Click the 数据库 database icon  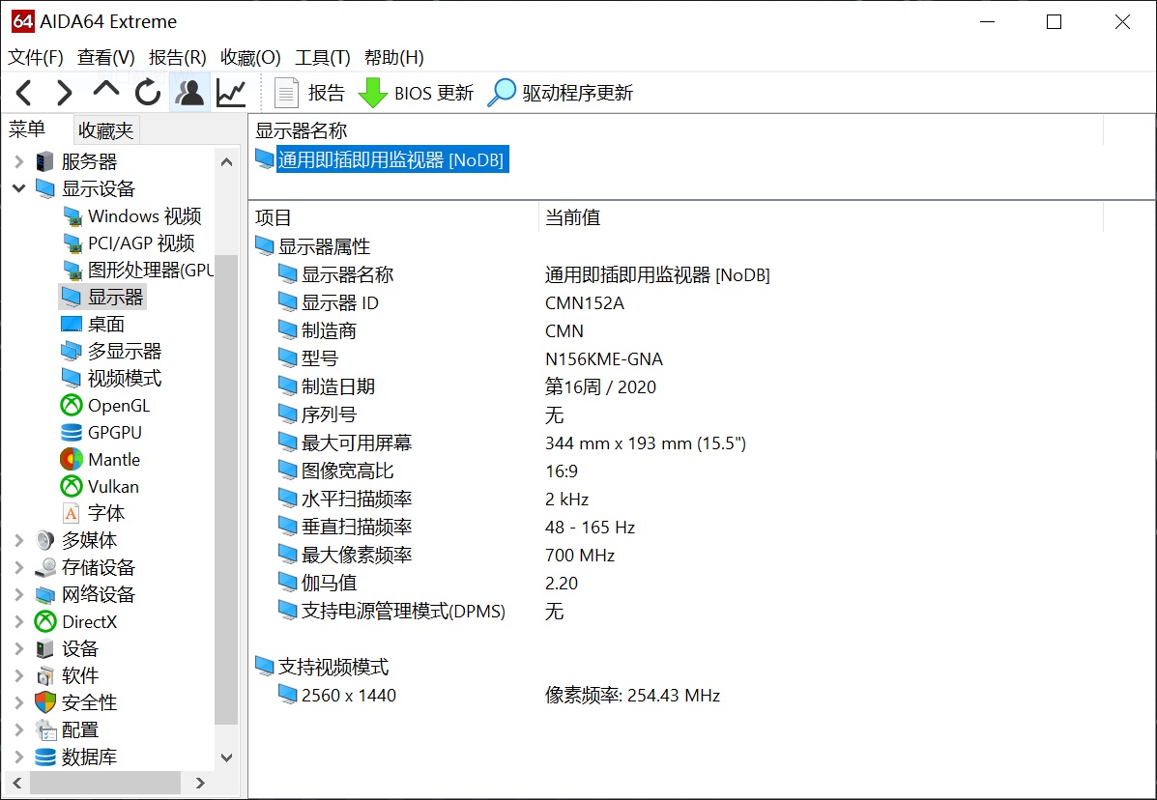coord(45,757)
